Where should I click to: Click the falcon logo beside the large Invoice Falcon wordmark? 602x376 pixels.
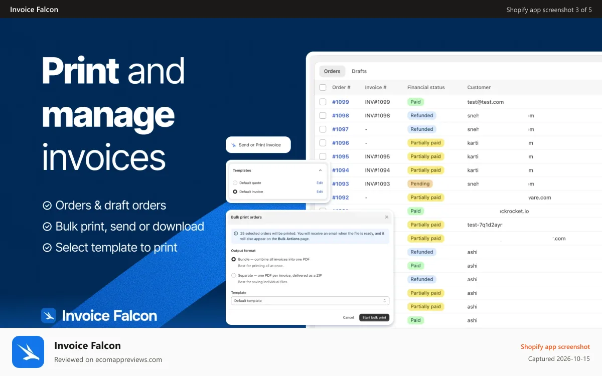coord(49,315)
